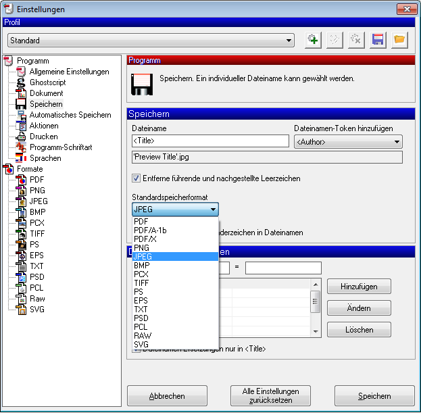
Task: Choose SVG in the format dropdown list
Action: (175, 344)
